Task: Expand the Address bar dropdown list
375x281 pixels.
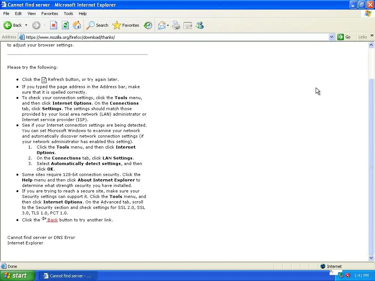Action: click(x=331, y=37)
